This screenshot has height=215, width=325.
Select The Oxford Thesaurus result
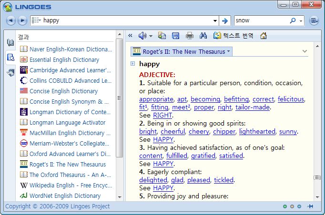point(66,175)
